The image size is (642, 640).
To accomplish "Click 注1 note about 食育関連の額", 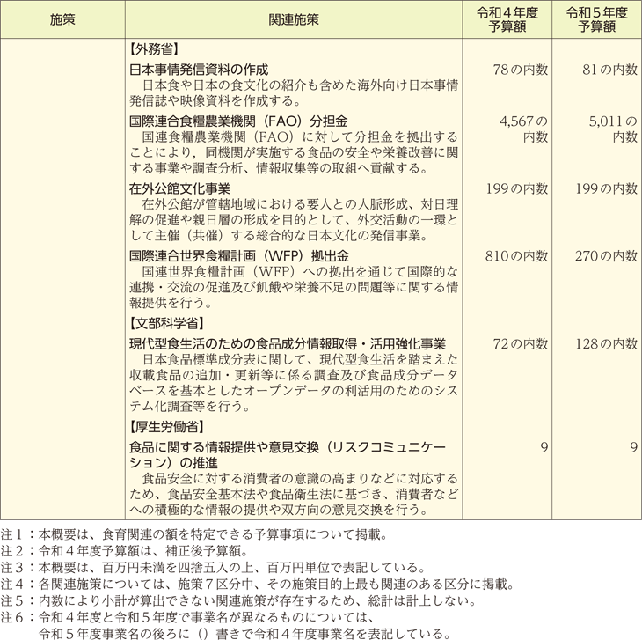I will (x=194, y=534).
